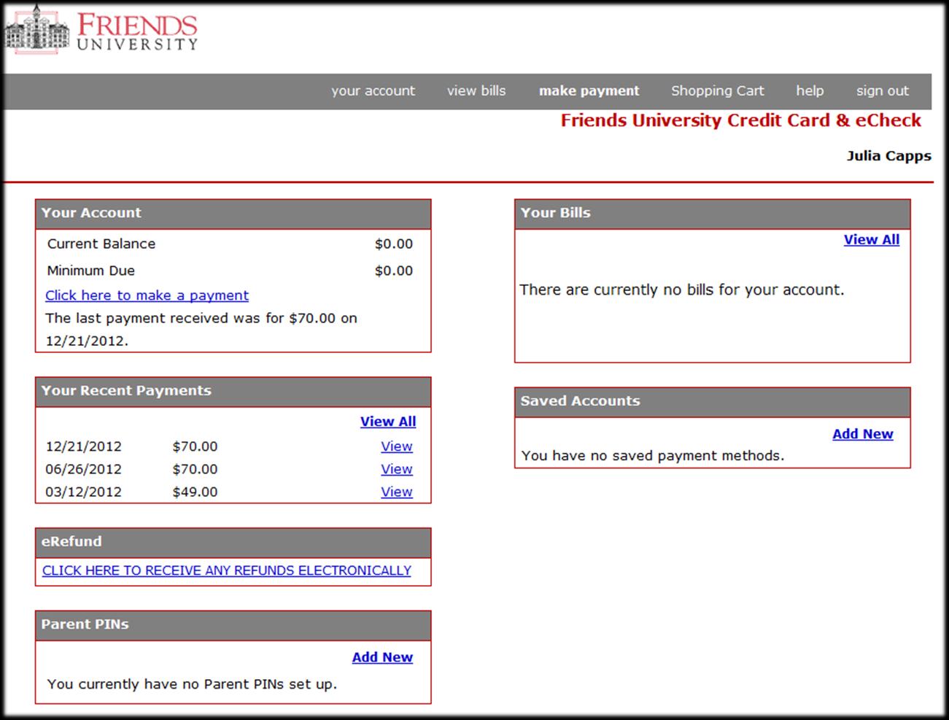Open the help page from navigation

[x=810, y=91]
